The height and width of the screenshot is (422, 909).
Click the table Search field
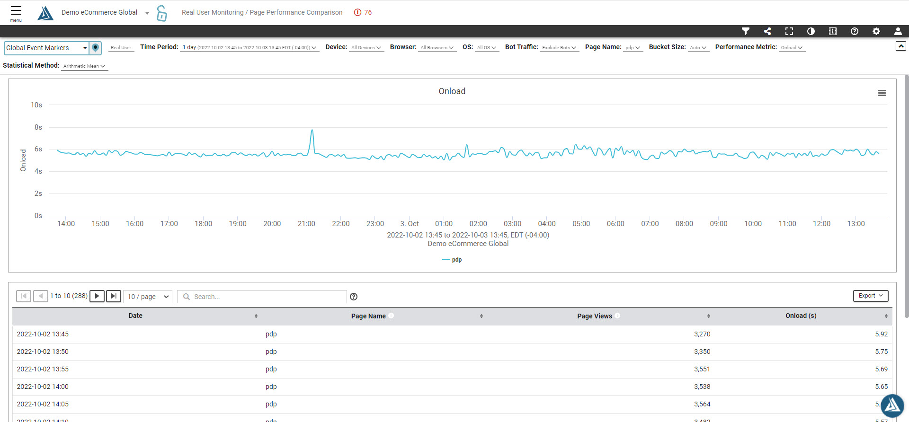262,297
